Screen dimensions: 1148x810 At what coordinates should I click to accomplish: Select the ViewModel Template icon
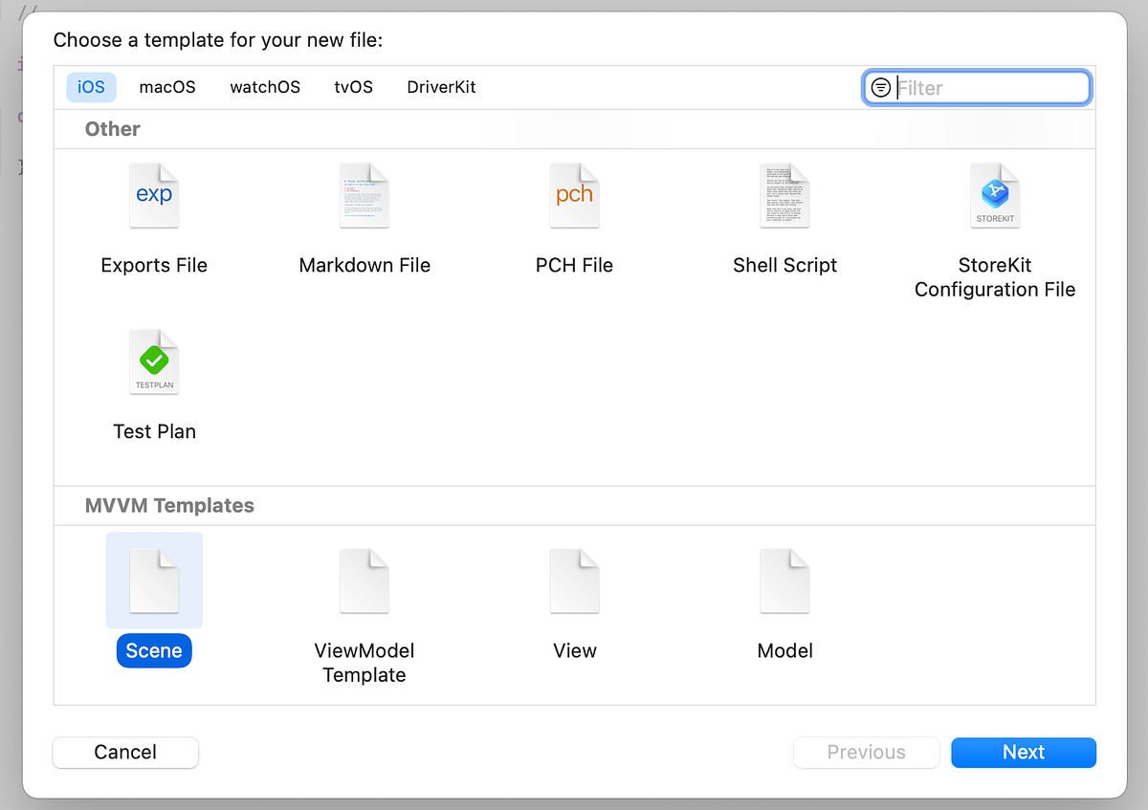point(364,580)
